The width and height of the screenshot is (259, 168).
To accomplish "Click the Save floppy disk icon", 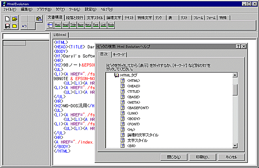I will (x=8, y=26).
